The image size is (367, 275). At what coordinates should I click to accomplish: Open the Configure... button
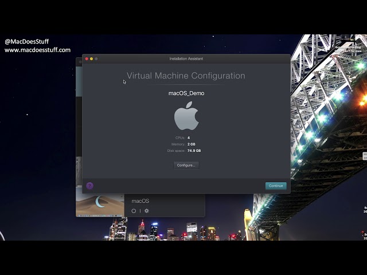tap(186, 166)
